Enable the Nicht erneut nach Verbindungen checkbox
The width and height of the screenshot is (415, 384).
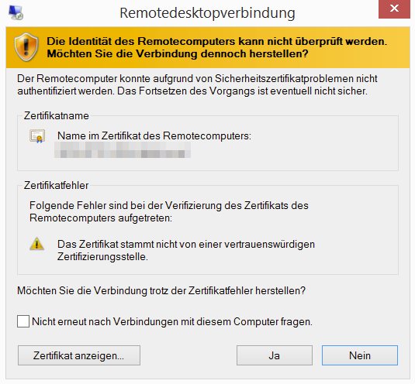[23, 321]
